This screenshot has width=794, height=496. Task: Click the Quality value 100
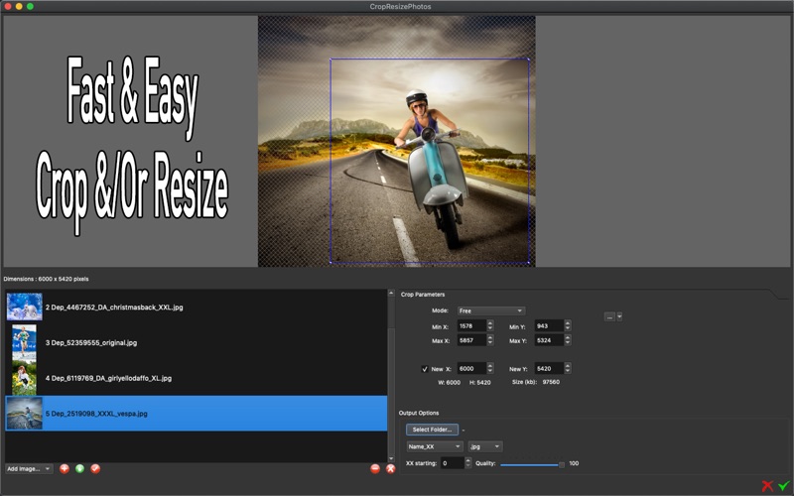tap(574, 463)
